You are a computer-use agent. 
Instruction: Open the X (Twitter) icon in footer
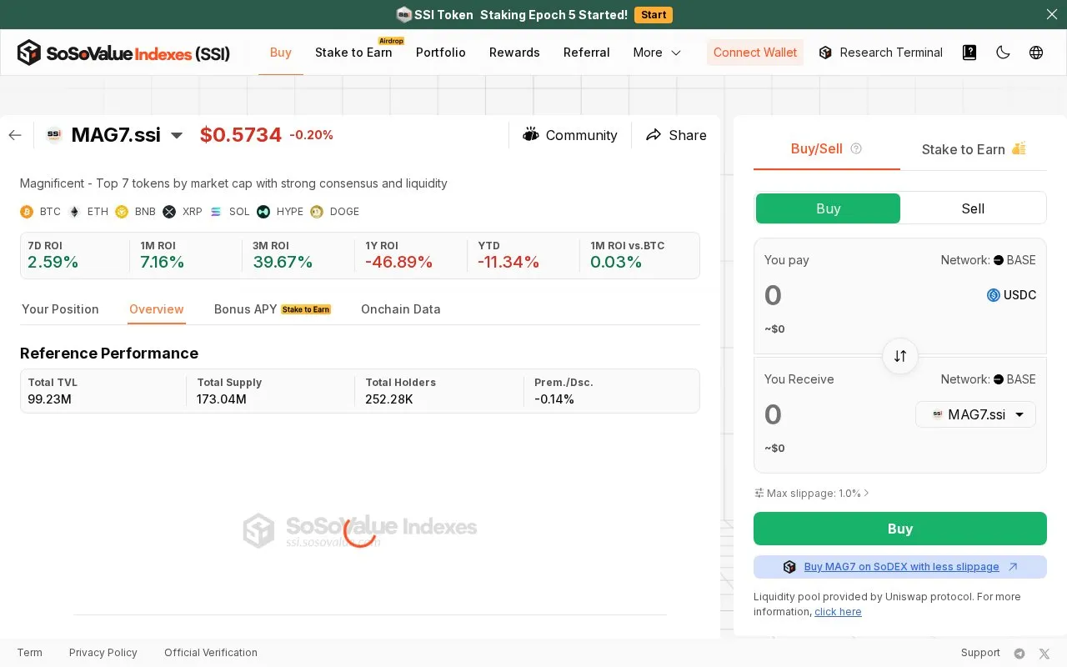coord(1044,654)
